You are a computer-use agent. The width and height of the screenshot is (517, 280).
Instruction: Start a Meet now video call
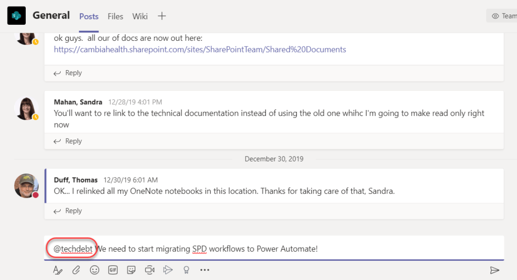(x=150, y=270)
